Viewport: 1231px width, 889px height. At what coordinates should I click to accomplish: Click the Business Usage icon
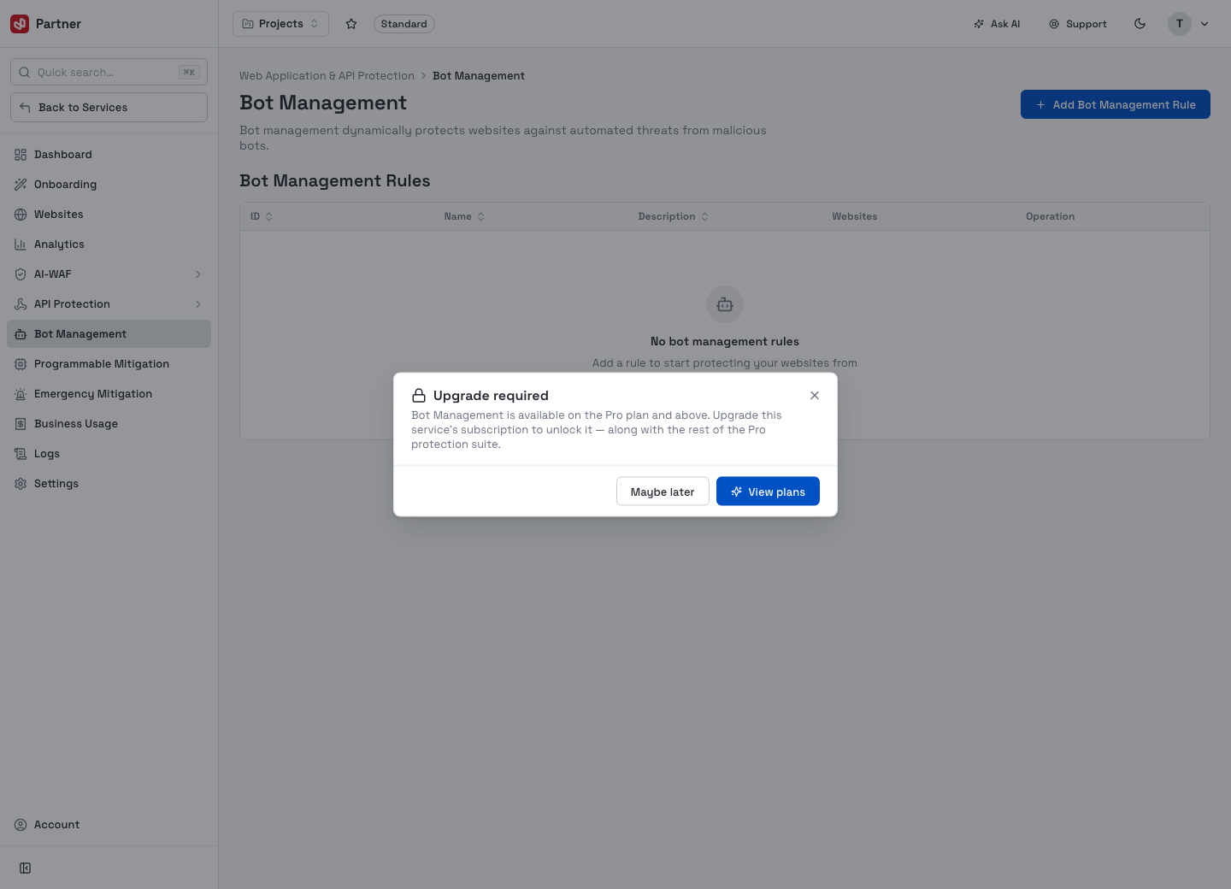tap(21, 424)
